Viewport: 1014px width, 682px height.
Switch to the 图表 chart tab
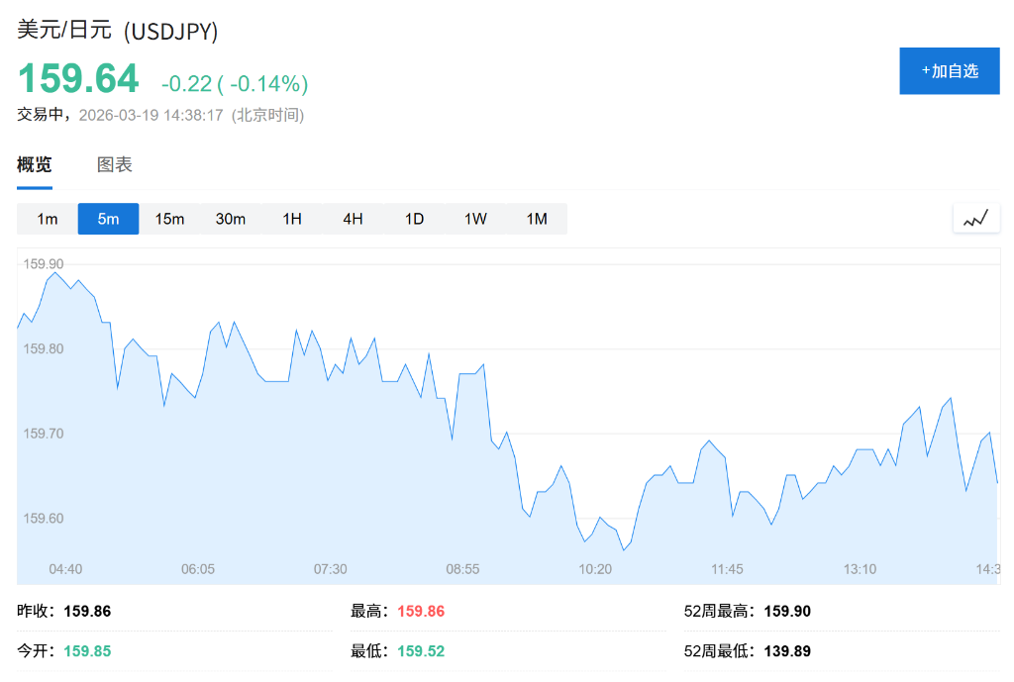(x=115, y=164)
